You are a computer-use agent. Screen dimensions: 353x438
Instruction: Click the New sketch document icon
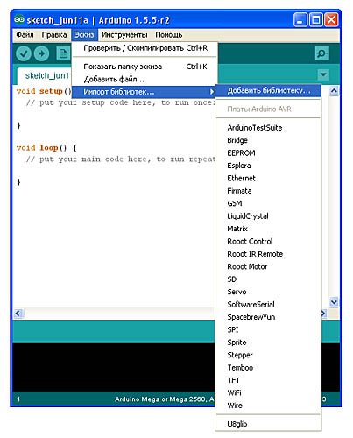63,53
